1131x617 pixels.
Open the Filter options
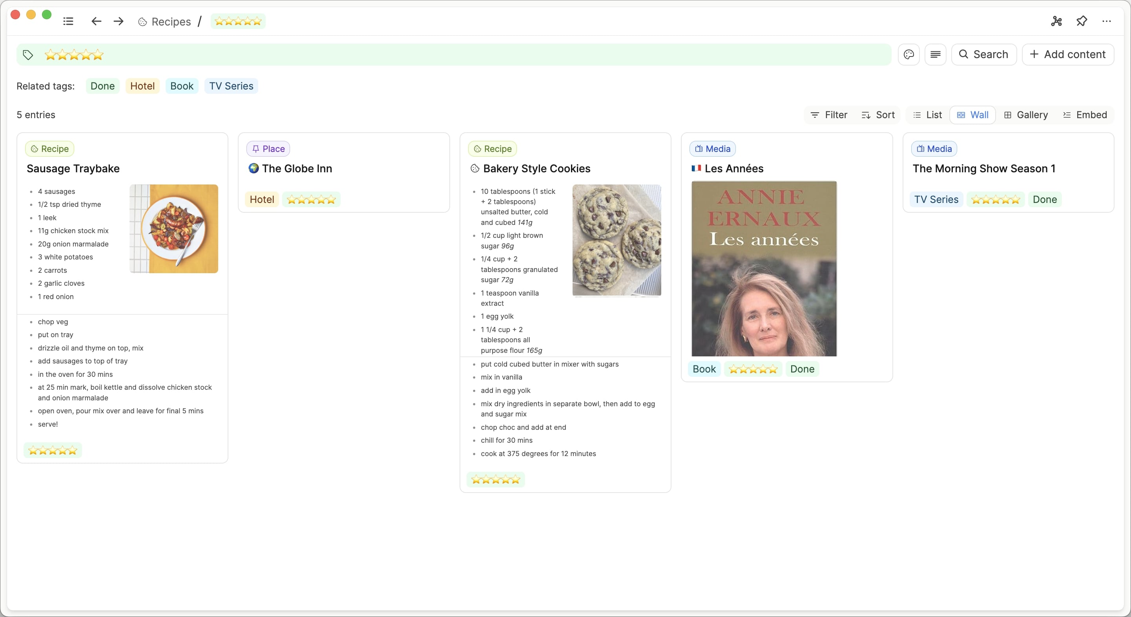pyautogui.click(x=829, y=115)
